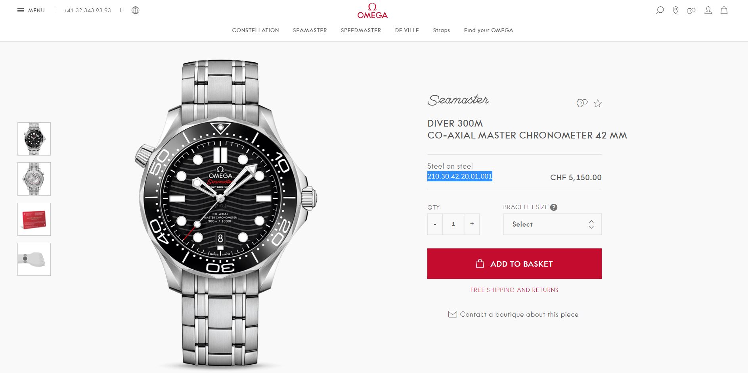Click the bracelet size help question mark
Image resolution: width=748 pixels, height=373 pixels.
point(554,207)
